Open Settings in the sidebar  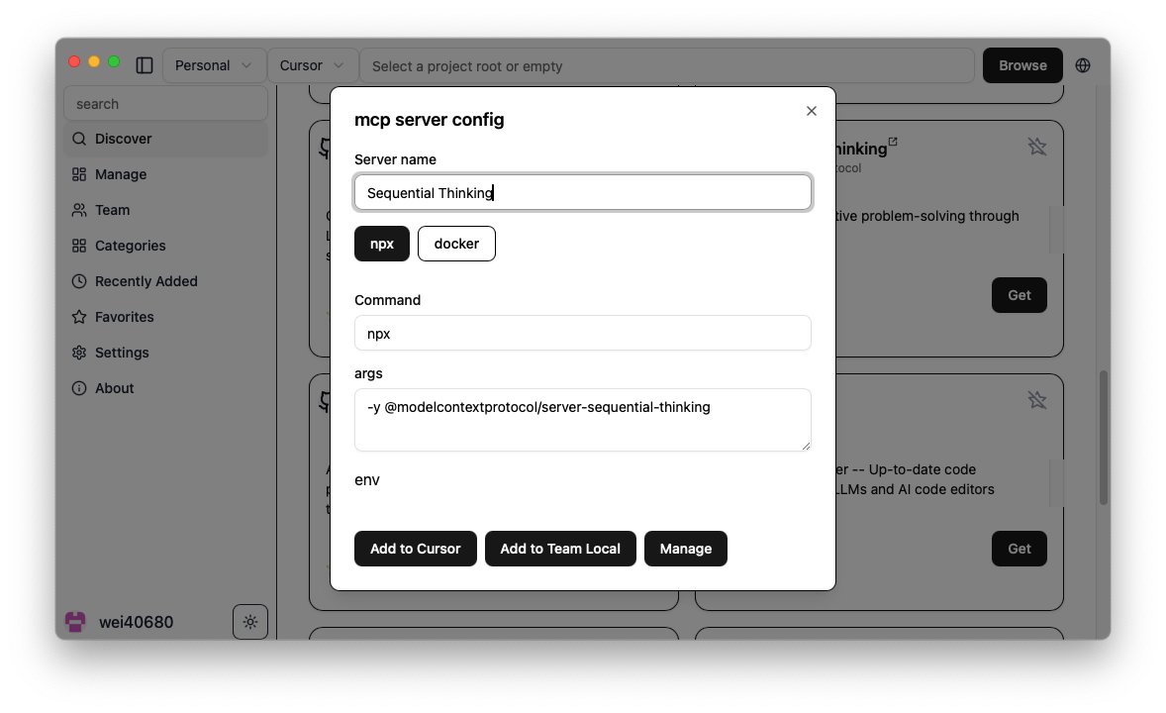click(x=166, y=353)
